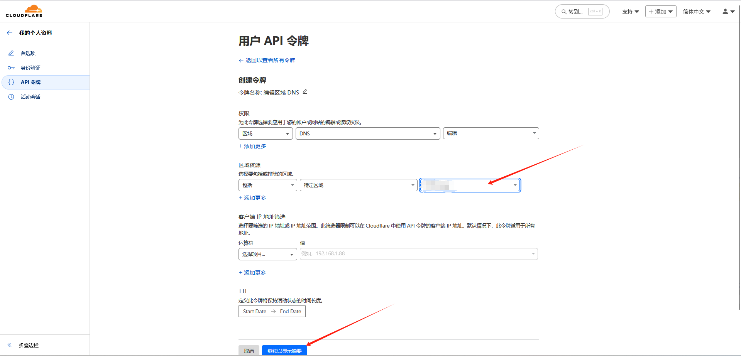Edit token name using the pencil icon
The height and width of the screenshot is (356, 741).
point(305,92)
